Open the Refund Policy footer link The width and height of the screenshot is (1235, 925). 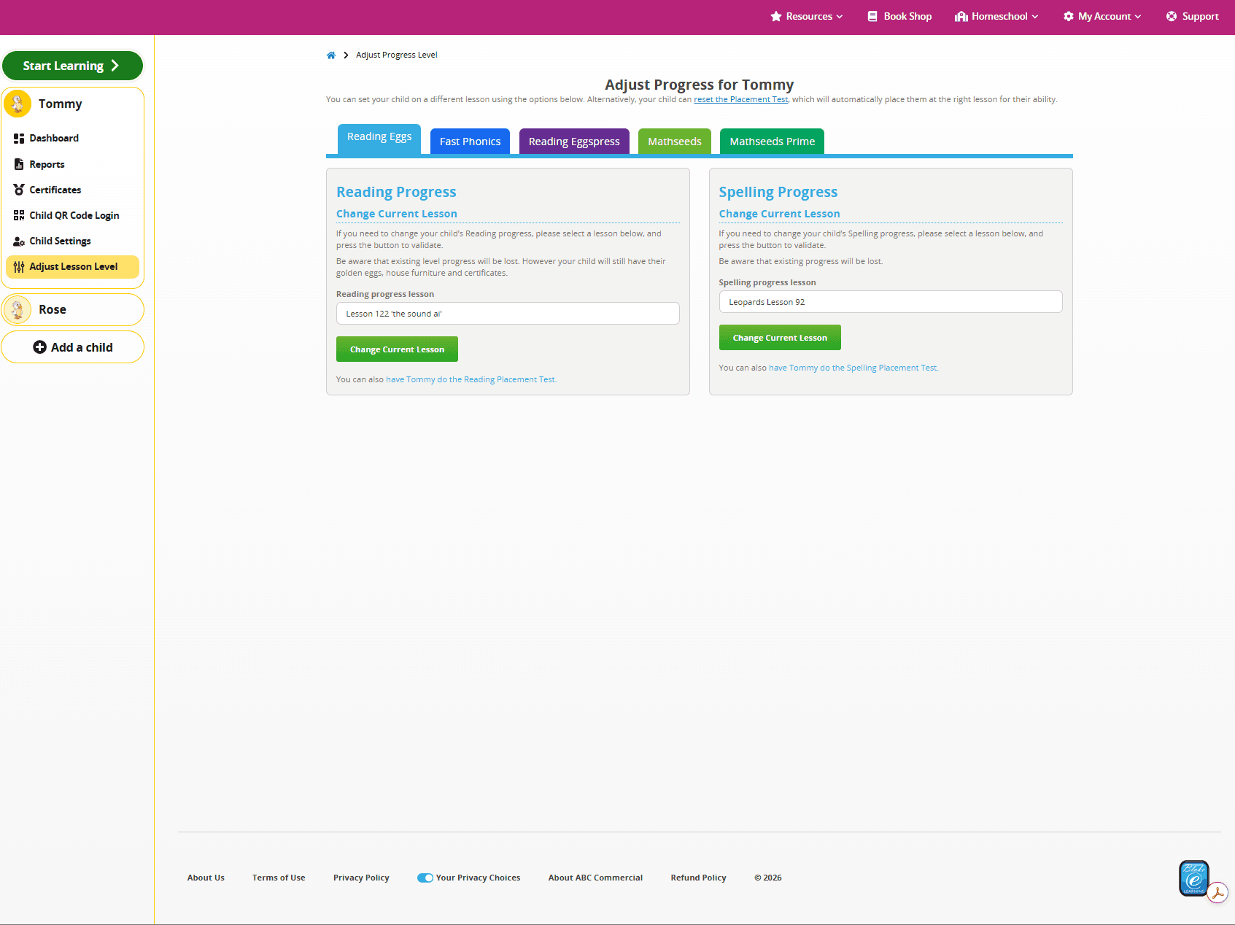pyautogui.click(x=698, y=878)
